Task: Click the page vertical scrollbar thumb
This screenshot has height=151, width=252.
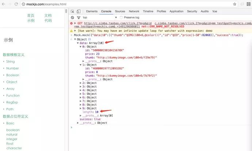Action: point(66,11)
